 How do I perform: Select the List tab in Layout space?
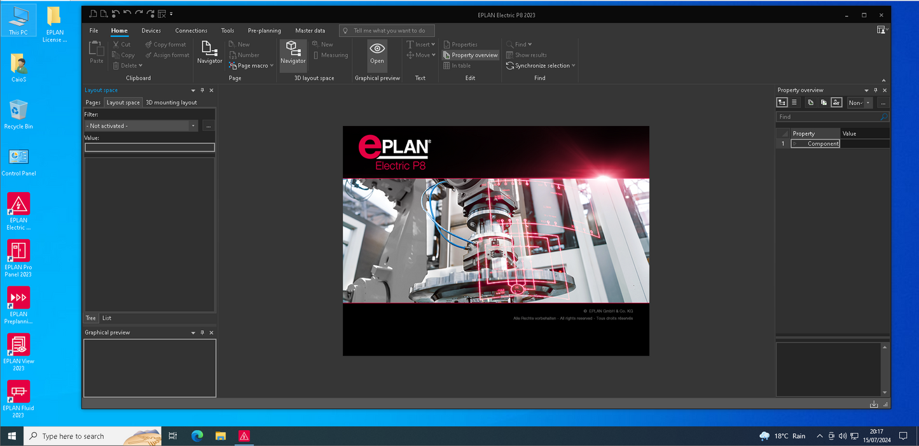(x=107, y=318)
